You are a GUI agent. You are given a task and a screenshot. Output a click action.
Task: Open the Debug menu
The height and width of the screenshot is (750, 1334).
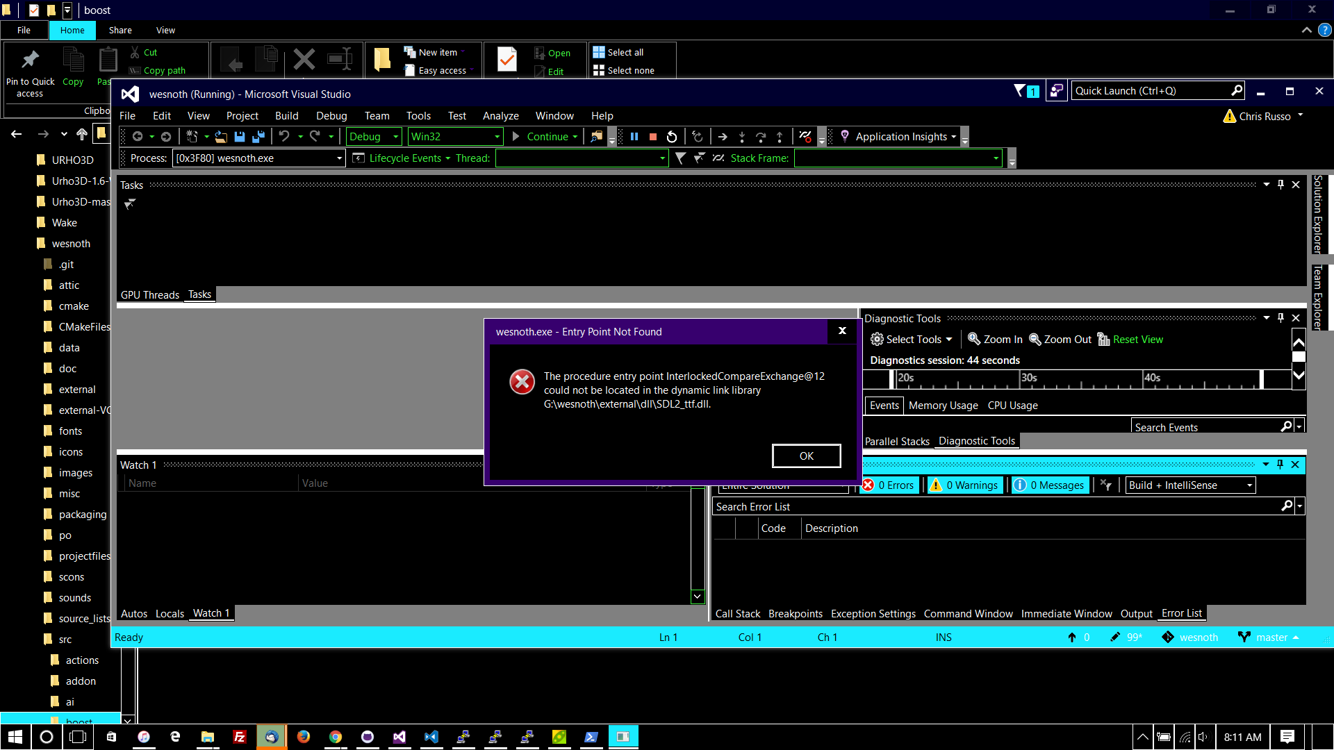pyautogui.click(x=331, y=116)
